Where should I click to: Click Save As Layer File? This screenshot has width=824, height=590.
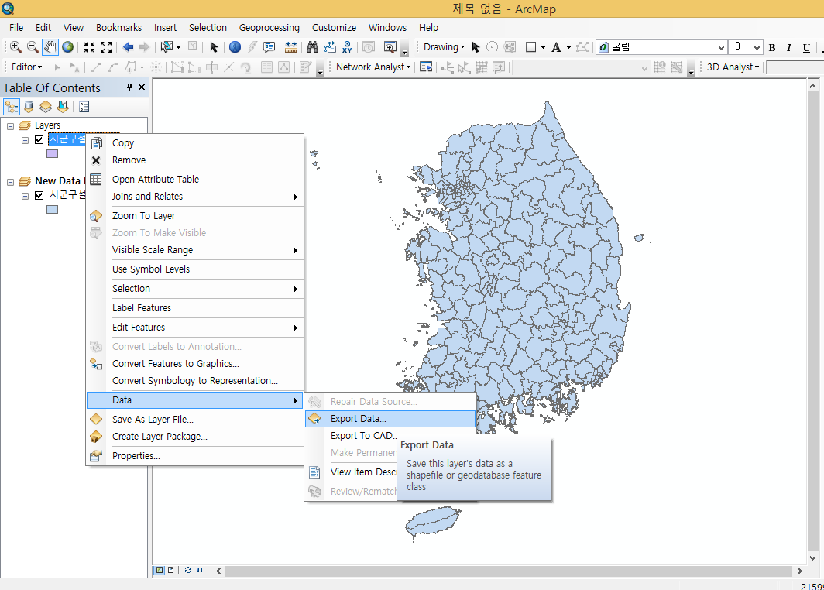pos(194,419)
